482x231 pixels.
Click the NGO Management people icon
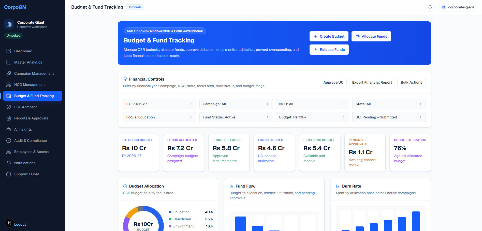coord(9,85)
